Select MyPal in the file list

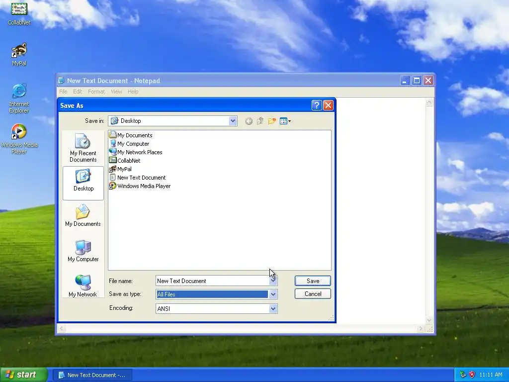120,169
